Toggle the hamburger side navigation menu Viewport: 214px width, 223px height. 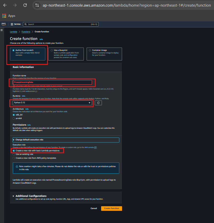[2, 30]
